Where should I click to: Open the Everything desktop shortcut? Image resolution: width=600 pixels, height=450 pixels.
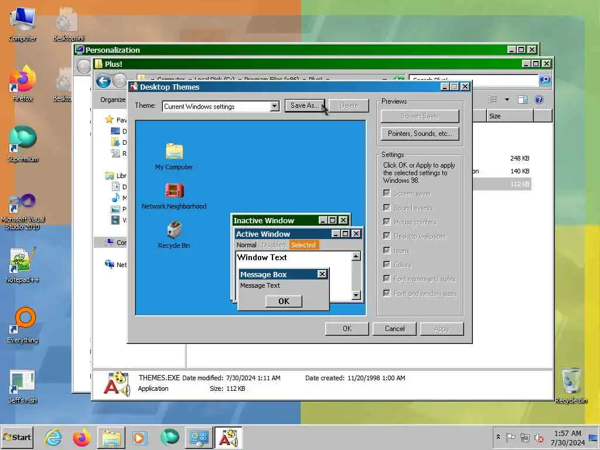click(22, 325)
